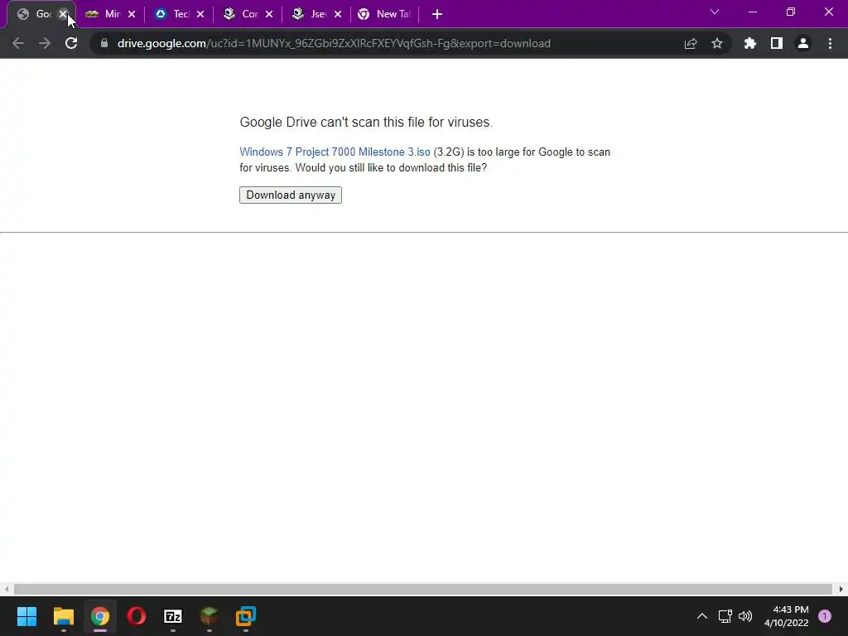Close the Tec tab

tap(200, 14)
